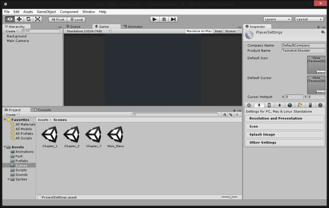Select the Chapter_7 scene asset
Viewport: 329px width, 208px height.
tap(94, 137)
